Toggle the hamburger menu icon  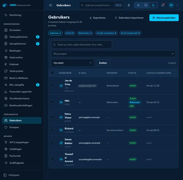(51, 5)
